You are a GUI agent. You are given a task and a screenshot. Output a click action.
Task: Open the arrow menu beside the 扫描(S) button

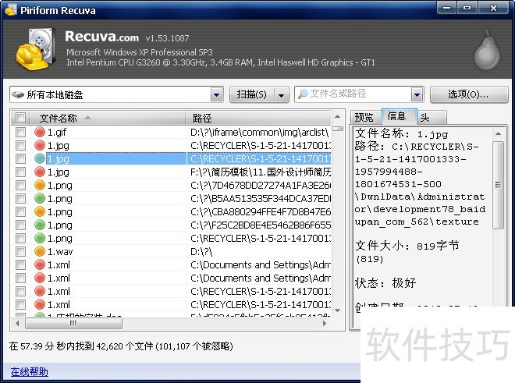point(282,95)
